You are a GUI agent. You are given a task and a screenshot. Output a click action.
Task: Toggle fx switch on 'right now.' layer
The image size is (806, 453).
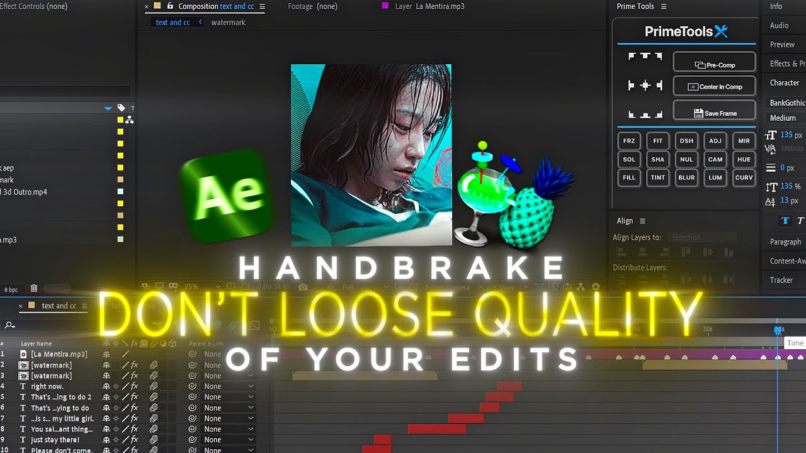tap(134, 386)
